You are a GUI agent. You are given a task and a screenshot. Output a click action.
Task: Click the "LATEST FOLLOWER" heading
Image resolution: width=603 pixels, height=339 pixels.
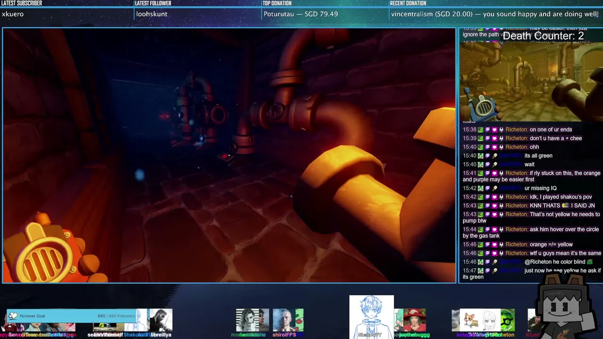(153, 3)
